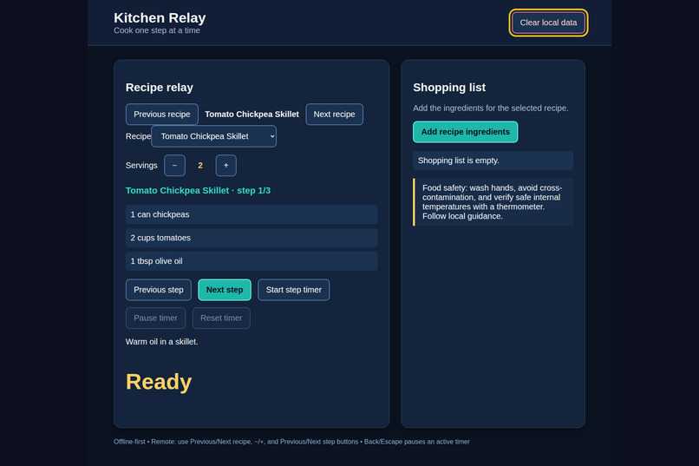Click the Clear local data button
The height and width of the screenshot is (466, 699).
click(x=548, y=23)
